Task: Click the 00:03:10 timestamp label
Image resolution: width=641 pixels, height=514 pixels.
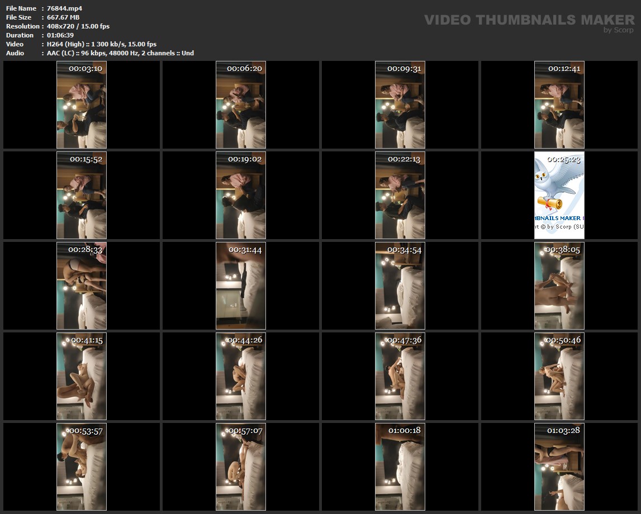Action: (x=86, y=68)
